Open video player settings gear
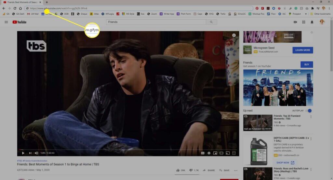333x180 pixels. pos(209,153)
